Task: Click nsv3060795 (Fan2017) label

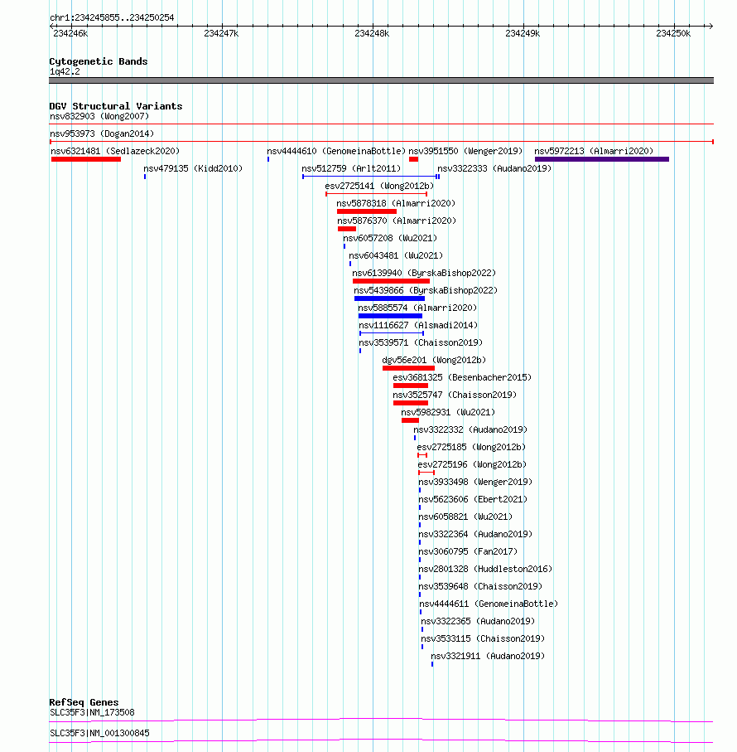Action: click(468, 552)
